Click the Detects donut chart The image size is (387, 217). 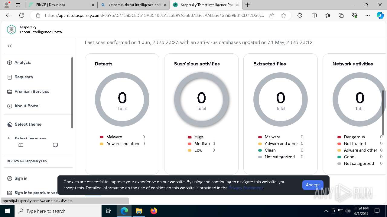pos(122,99)
